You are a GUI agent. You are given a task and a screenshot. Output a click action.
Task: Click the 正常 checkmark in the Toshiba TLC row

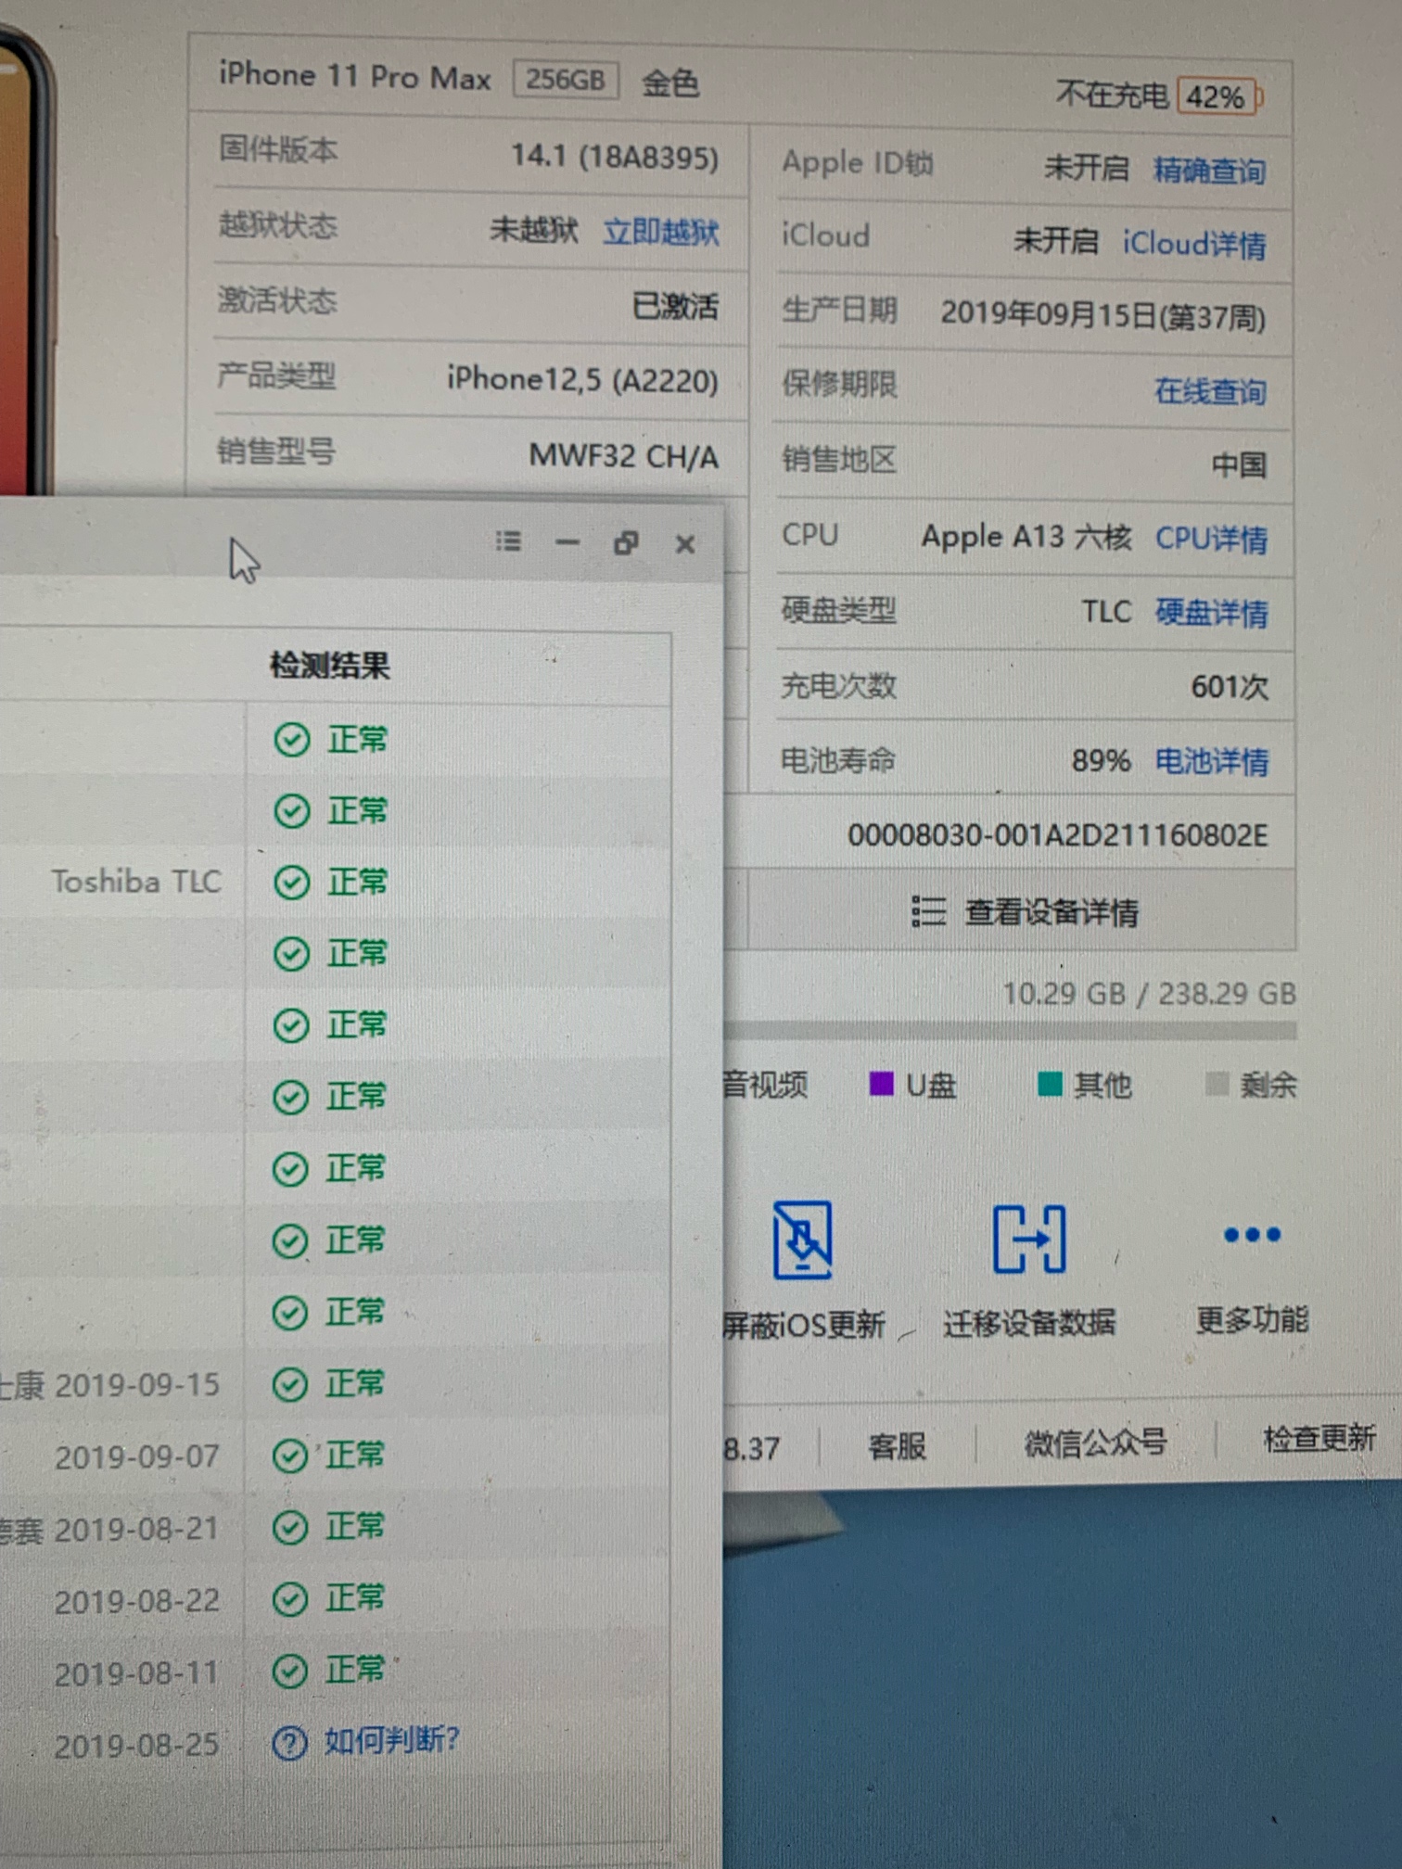pos(292,883)
